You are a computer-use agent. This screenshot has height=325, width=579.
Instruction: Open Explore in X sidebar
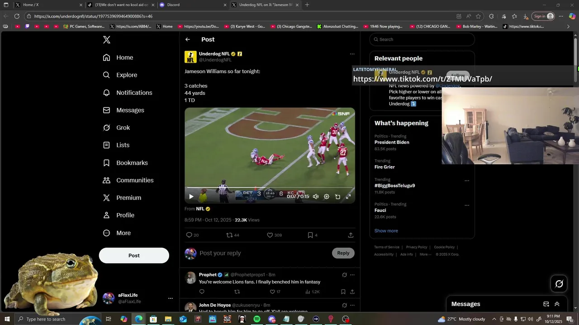[x=120, y=75]
